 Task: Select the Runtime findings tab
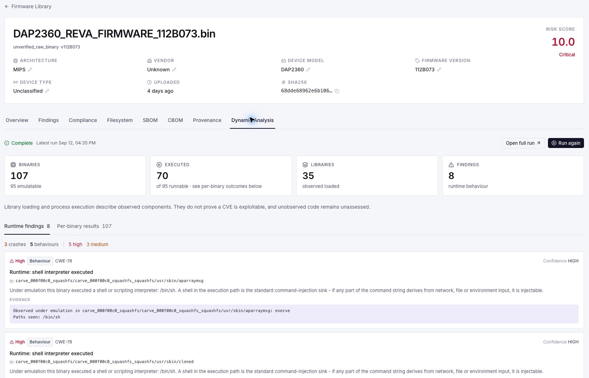tap(27, 226)
